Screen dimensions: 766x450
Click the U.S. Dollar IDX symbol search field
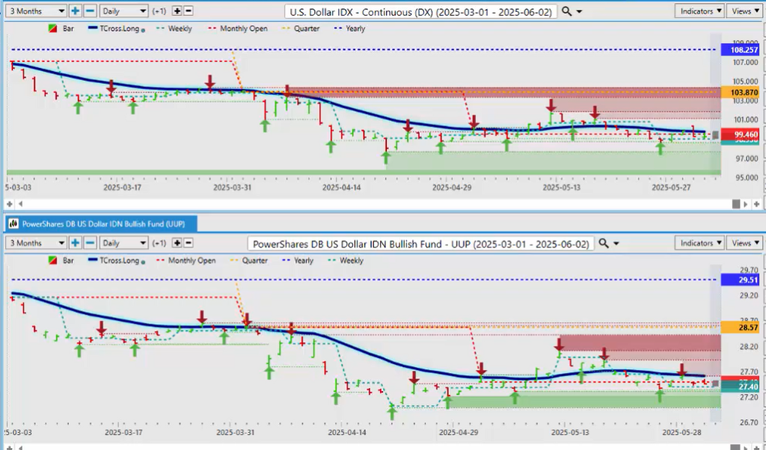point(421,12)
